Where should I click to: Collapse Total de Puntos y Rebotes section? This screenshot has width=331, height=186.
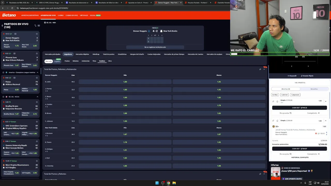pyautogui.click(x=264, y=174)
